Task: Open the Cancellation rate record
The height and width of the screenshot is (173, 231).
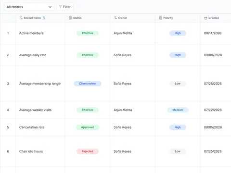Action: click(x=32, y=127)
